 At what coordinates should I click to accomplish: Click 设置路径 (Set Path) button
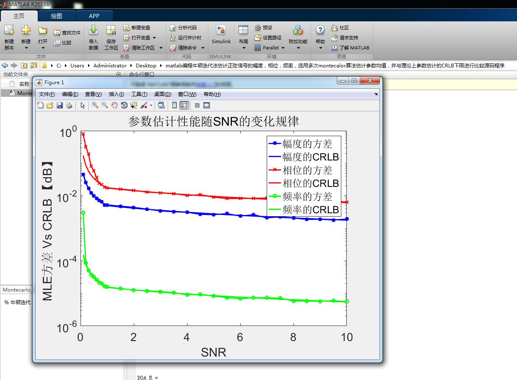(x=268, y=38)
